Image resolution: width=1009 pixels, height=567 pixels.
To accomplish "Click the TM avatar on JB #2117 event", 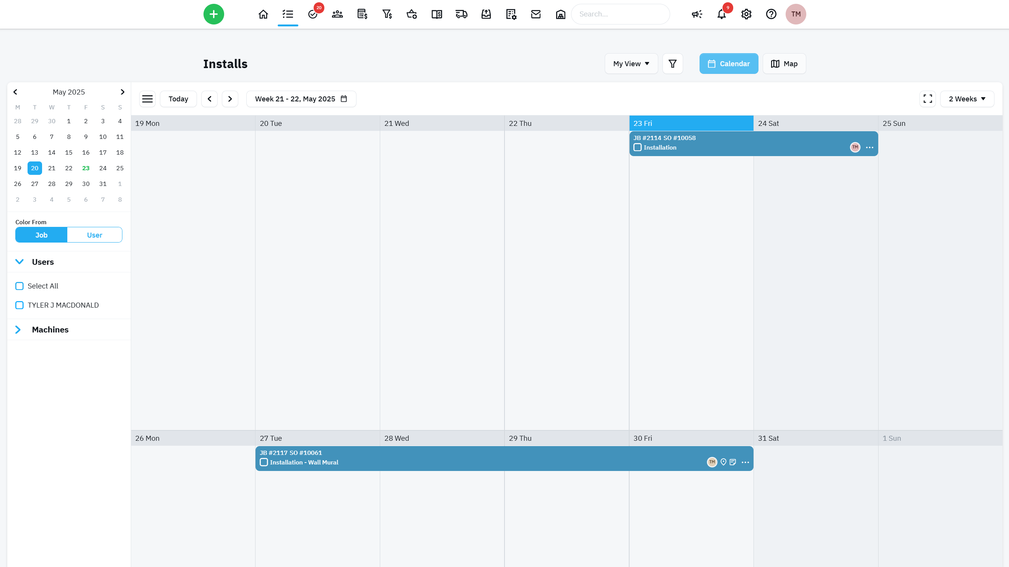I will pos(712,463).
